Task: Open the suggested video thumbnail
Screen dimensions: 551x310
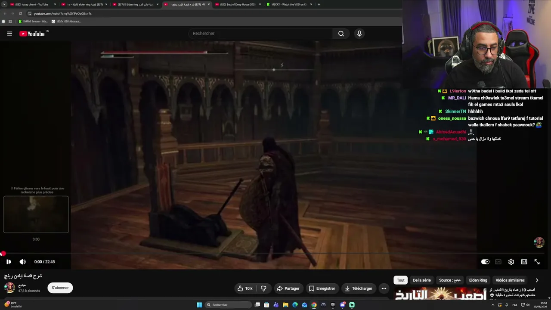Action: point(440,294)
